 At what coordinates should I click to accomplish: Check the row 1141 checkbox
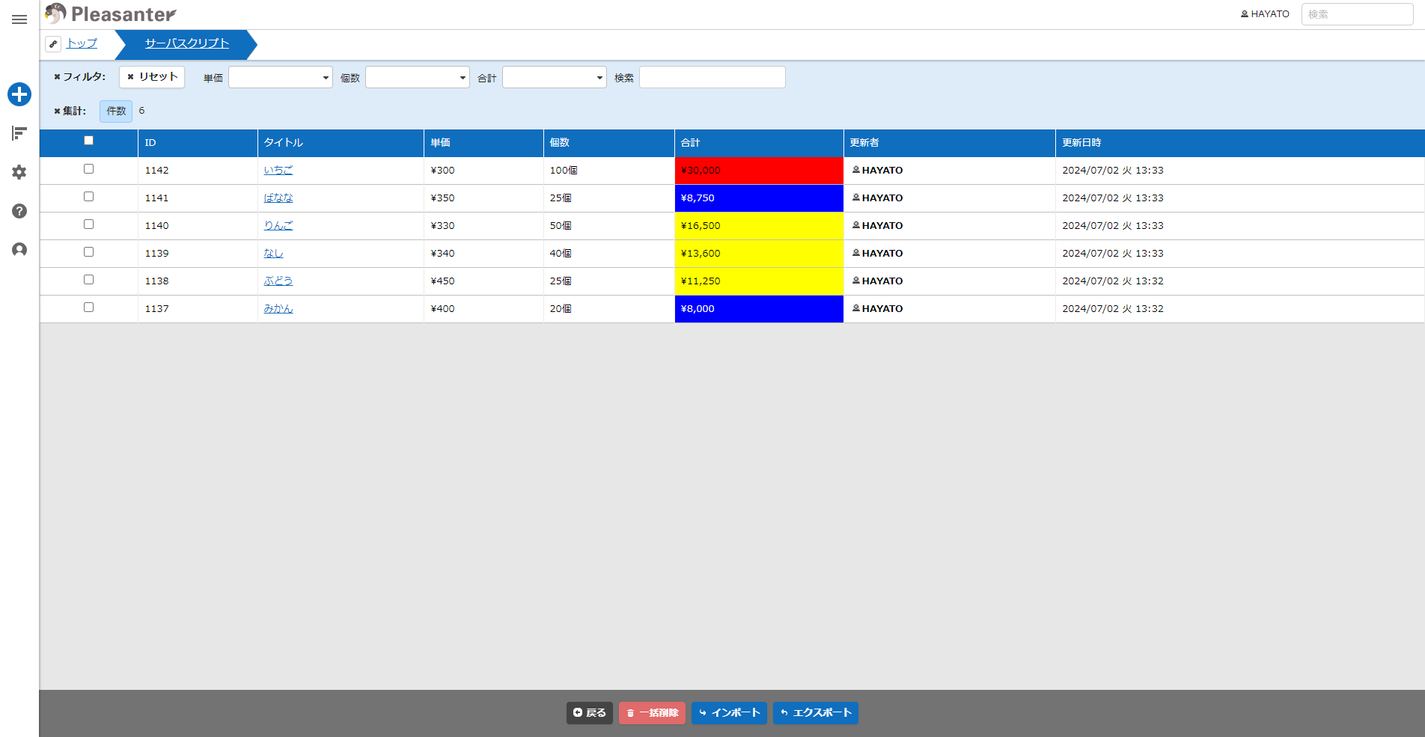(88, 197)
